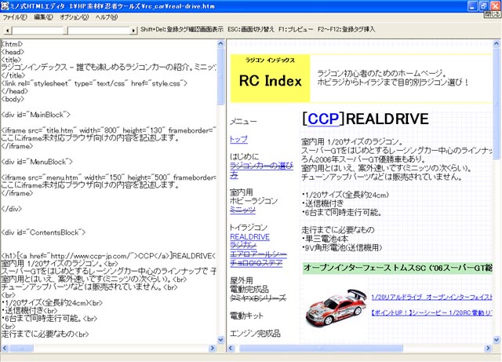502x362 pixels.
Task: Click preview pane horizontal scrollbar thumb
Action: pyautogui.click(x=321, y=348)
